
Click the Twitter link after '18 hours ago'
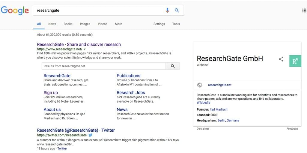(x=62, y=148)
